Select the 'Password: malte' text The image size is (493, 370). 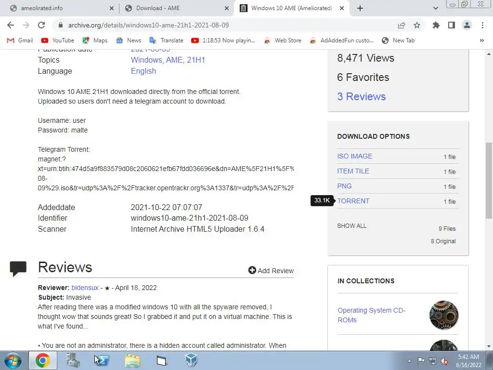(x=63, y=130)
